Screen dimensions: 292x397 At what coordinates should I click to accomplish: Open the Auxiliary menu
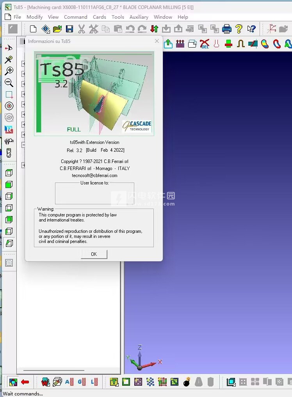click(139, 17)
